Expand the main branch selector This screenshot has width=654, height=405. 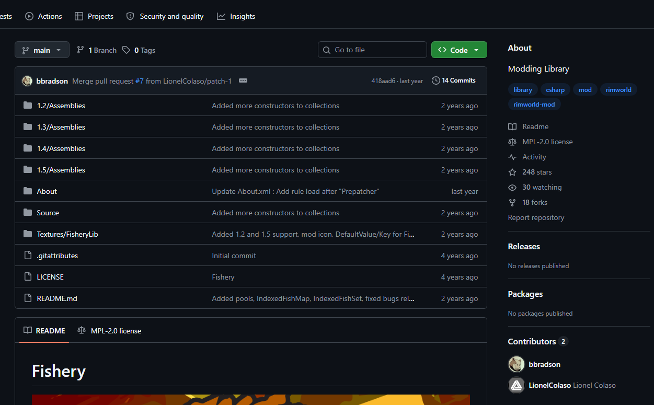(x=42, y=50)
